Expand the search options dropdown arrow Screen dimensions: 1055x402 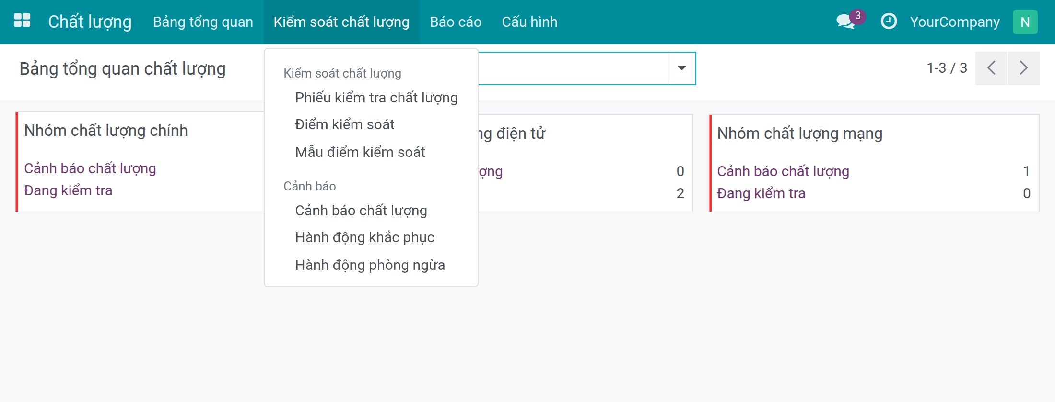681,68
